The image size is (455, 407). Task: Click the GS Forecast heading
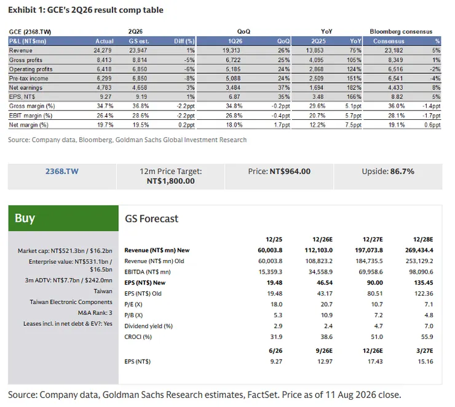151,219
